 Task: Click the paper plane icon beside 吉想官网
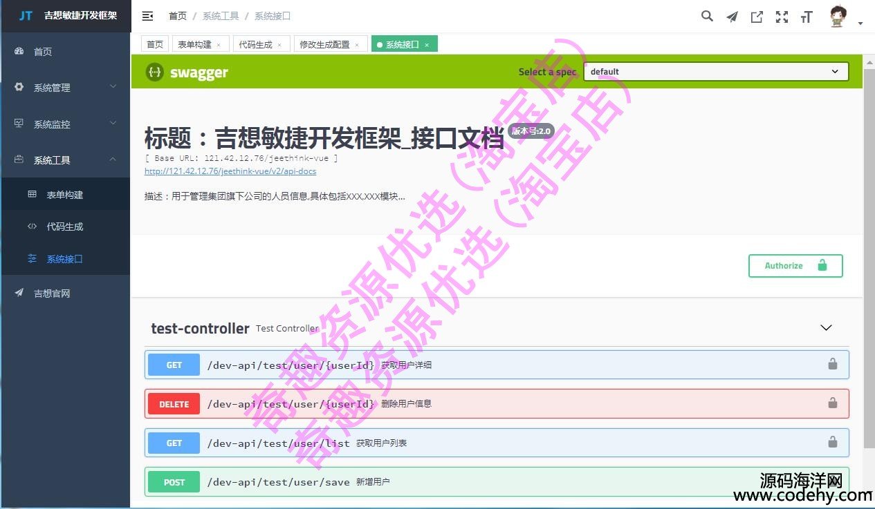(19, 293)
